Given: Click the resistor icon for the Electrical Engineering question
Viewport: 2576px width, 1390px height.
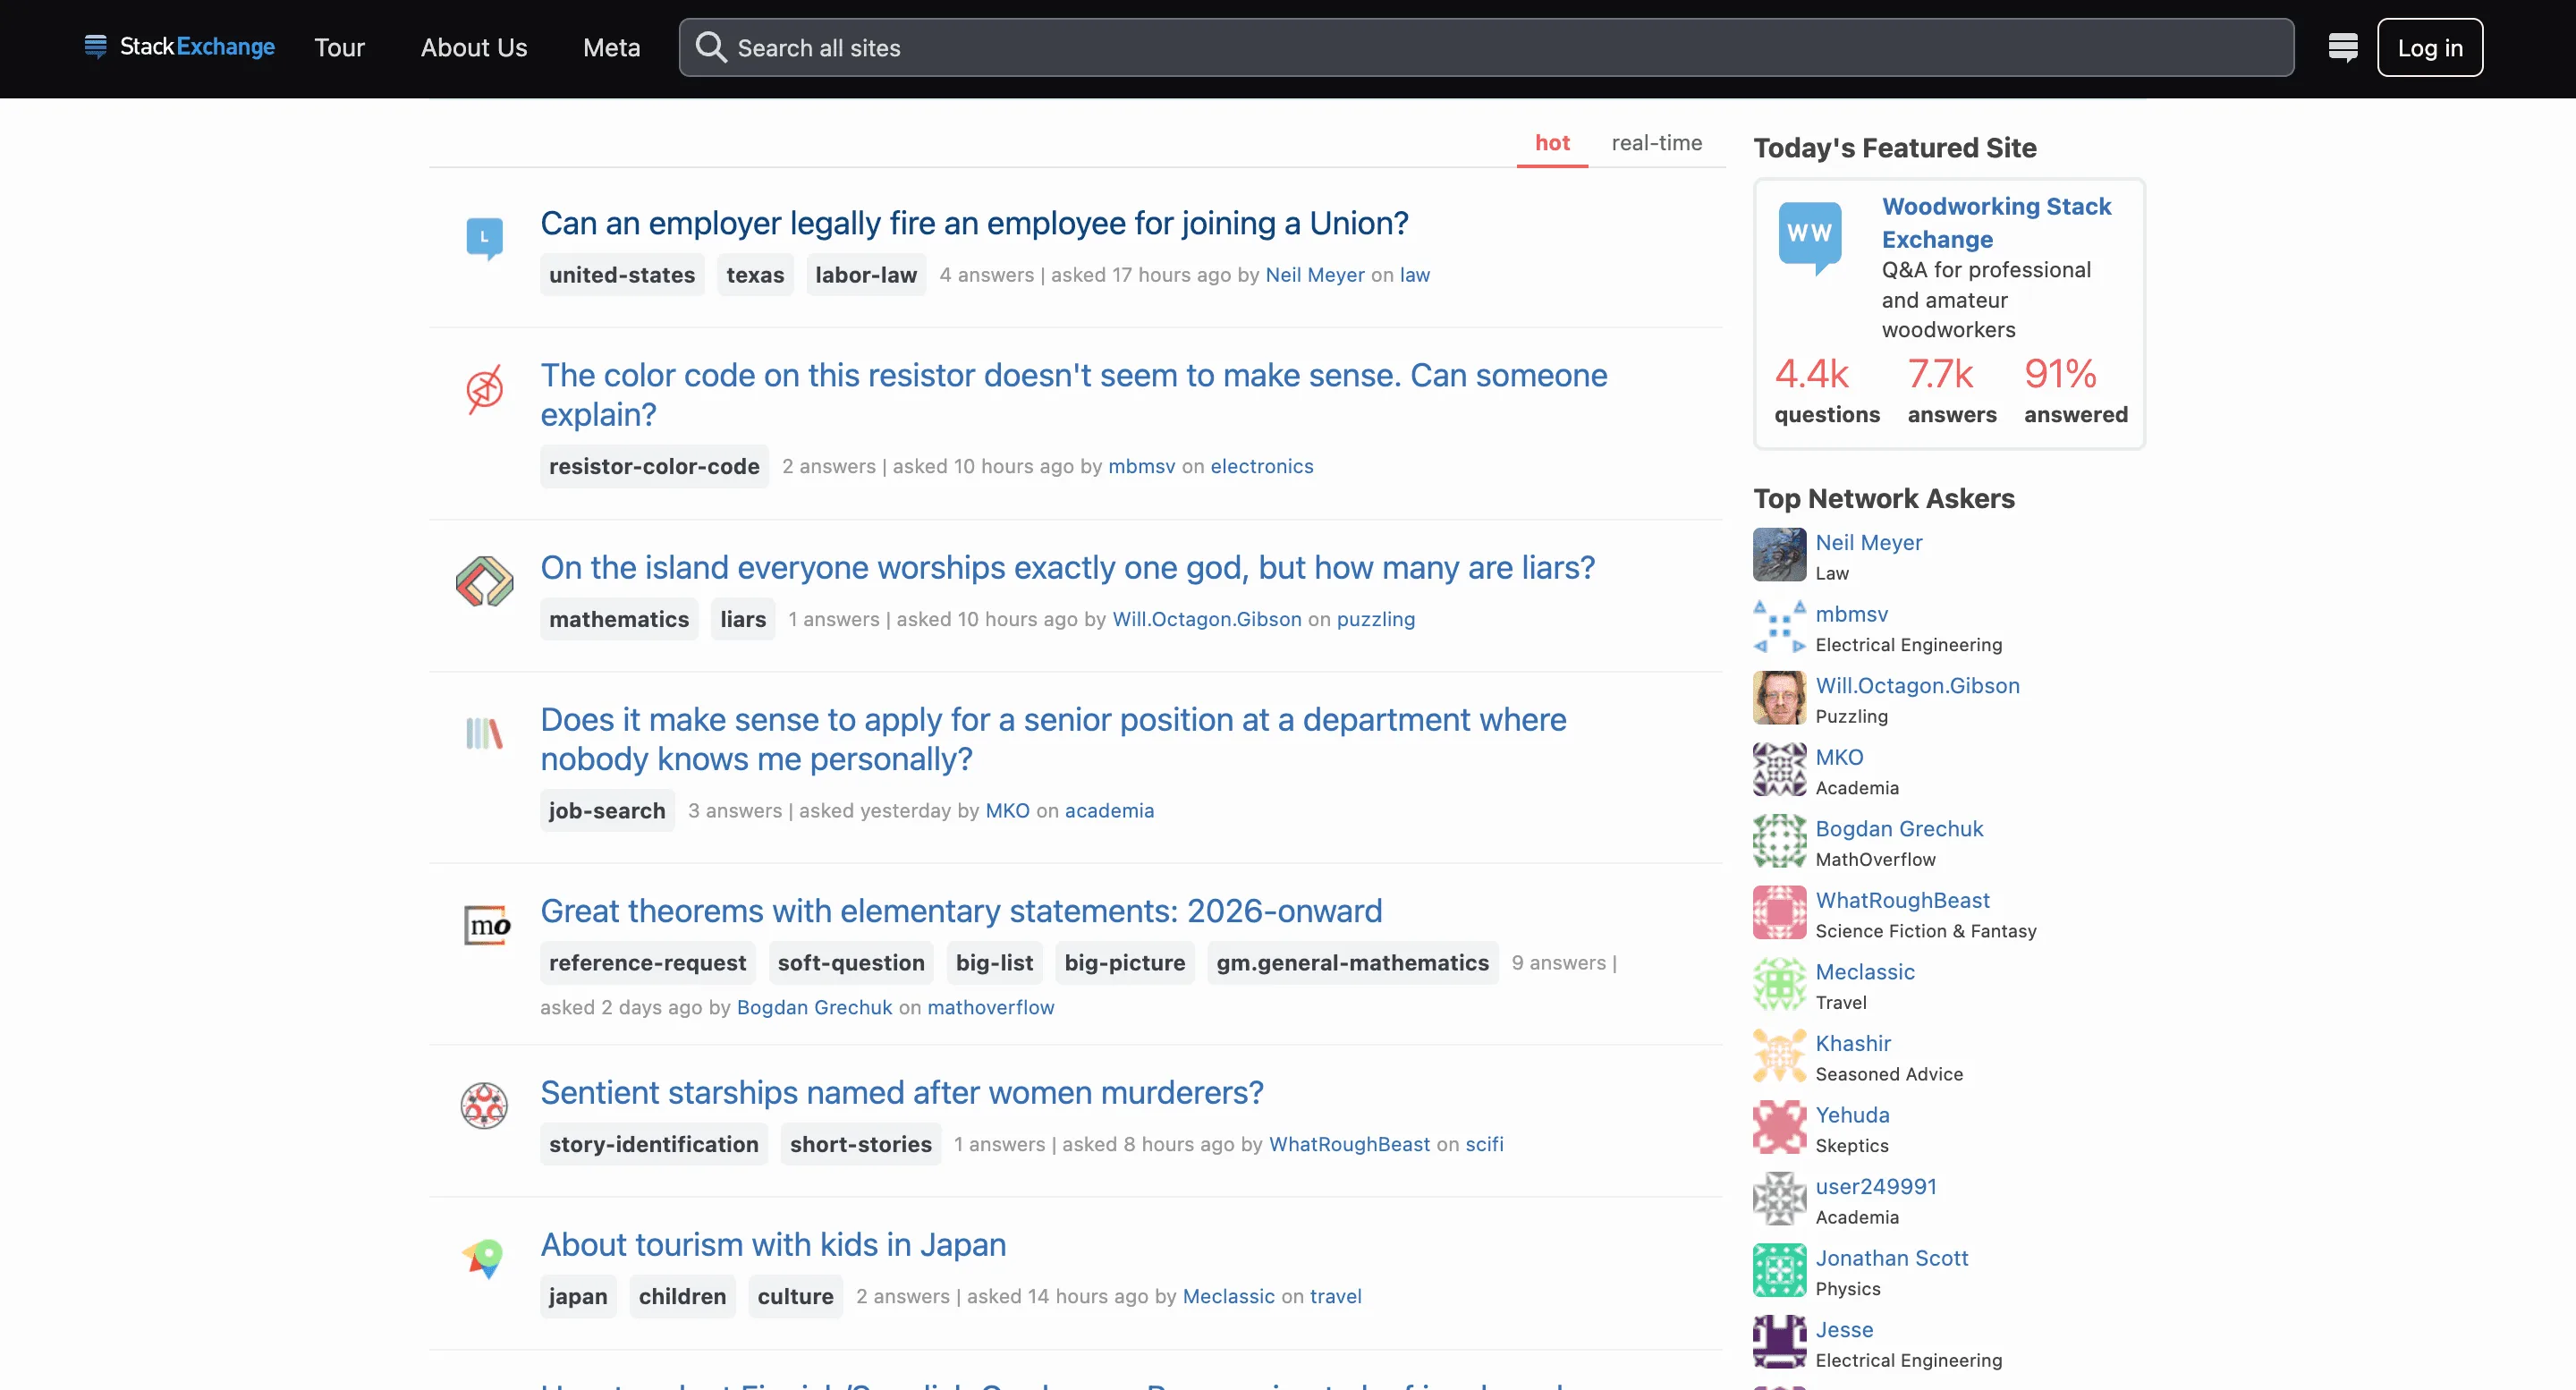Looking at the screenshot, I should coord(484,390).
